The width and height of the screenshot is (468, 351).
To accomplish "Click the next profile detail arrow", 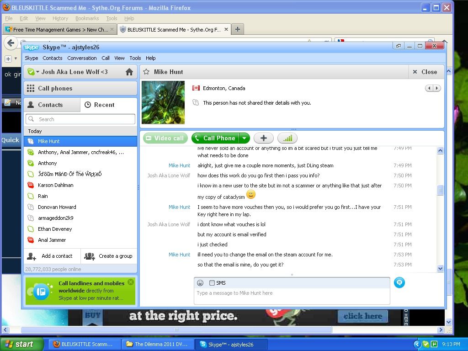I will (437, 88).
